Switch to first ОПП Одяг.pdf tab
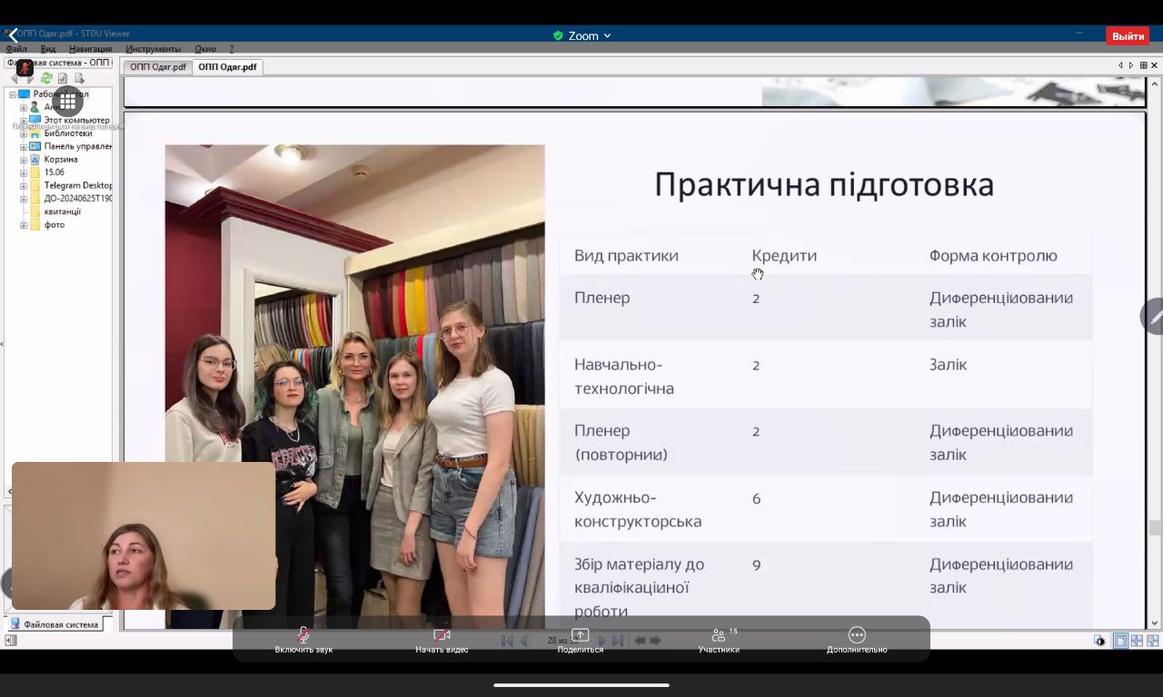This screenshot has height=697, width=1163. click(x=158, y=67)
